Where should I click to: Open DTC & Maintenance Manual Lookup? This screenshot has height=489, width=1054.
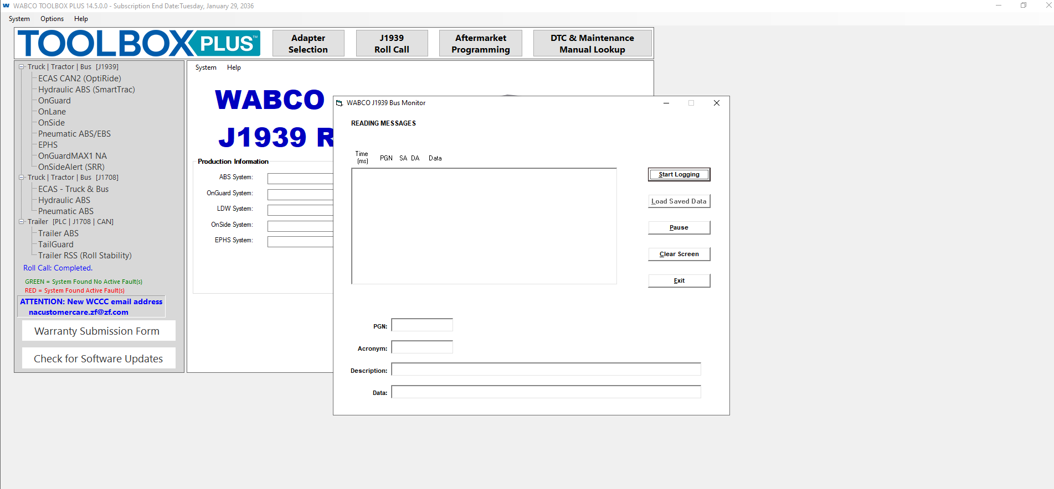(x=593, y=43)
